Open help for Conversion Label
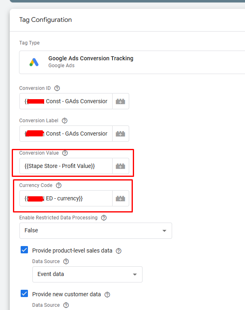This screenshot has height=310, width=245. pos(64,121)
